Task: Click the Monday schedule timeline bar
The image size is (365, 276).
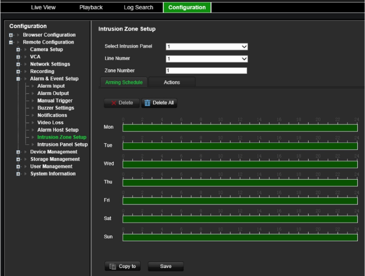Action: tap(240, 128)
